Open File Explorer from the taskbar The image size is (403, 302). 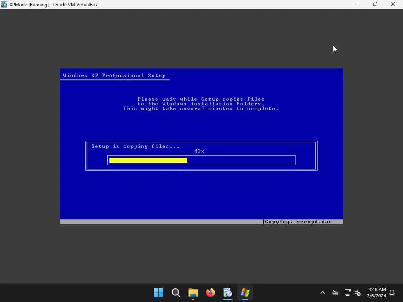[x=193, y=293]
